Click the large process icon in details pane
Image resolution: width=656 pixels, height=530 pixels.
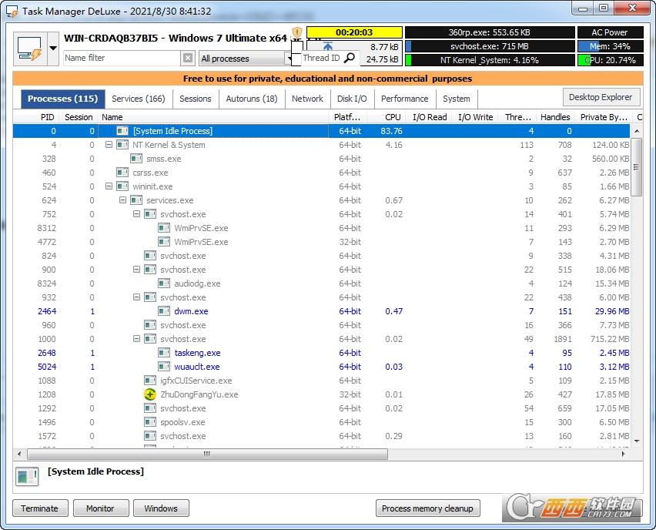27,477
